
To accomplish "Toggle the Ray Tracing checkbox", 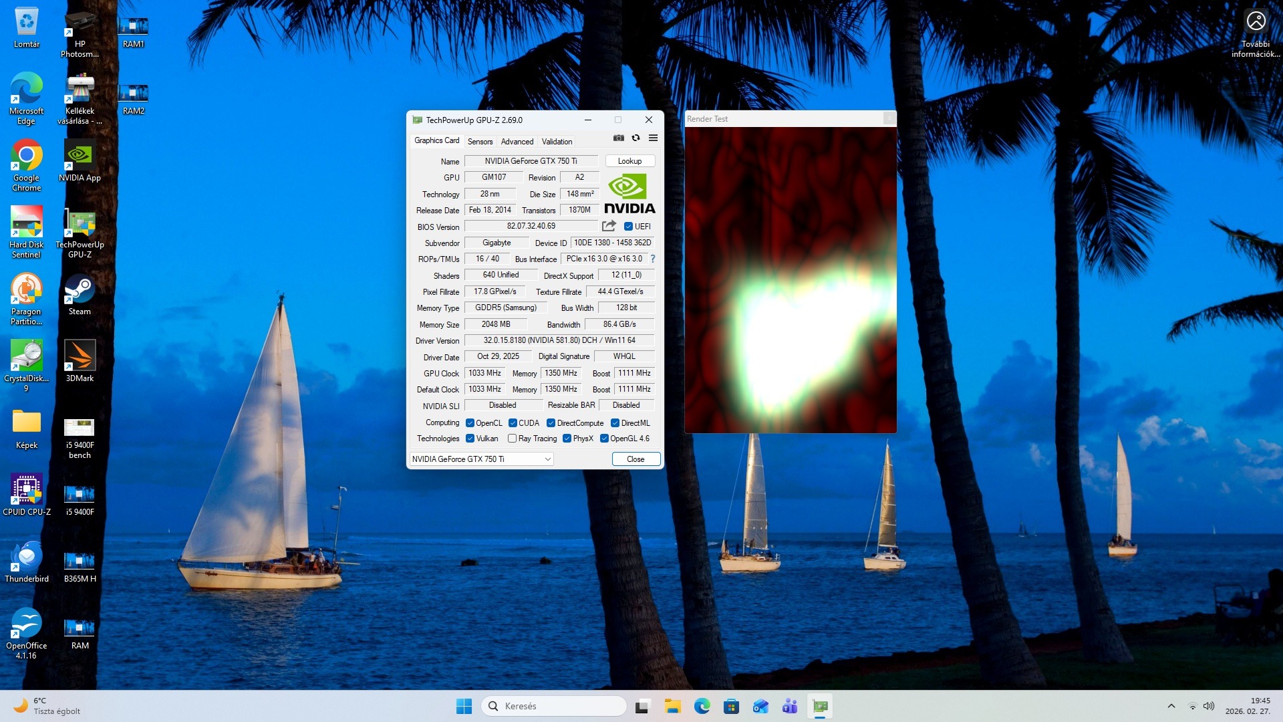I will (x=512, y=439).
